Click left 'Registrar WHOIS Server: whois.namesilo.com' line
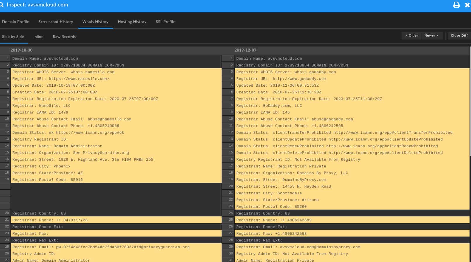Image resolution: width=471 pixels, height=262 pixels. [116, 72]
